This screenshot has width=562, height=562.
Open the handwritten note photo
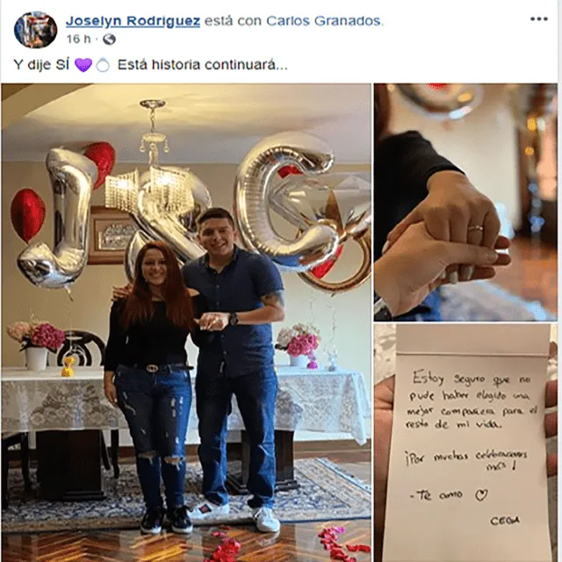click(x=465, y=443)
